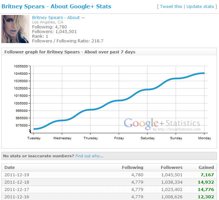Click the Friday x-axis label
219x200 pixels.
(x=119, y=138)
